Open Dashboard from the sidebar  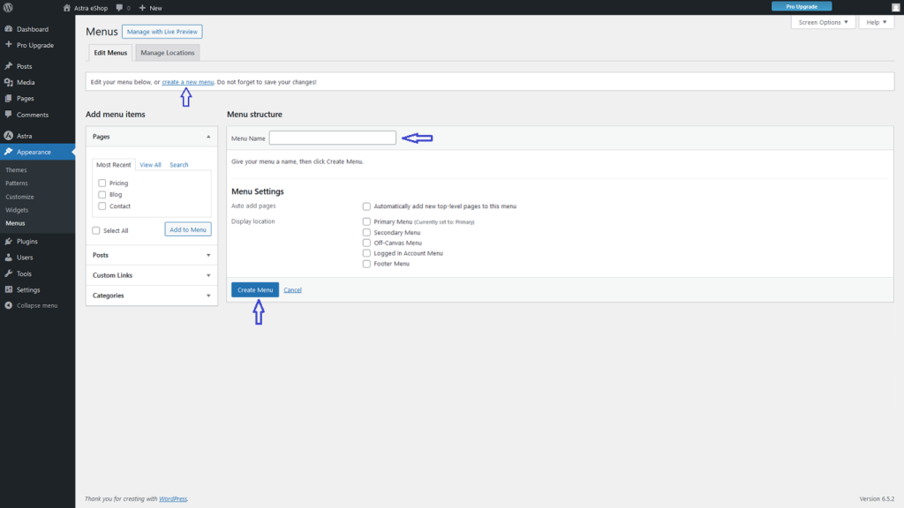click(32, 29)
